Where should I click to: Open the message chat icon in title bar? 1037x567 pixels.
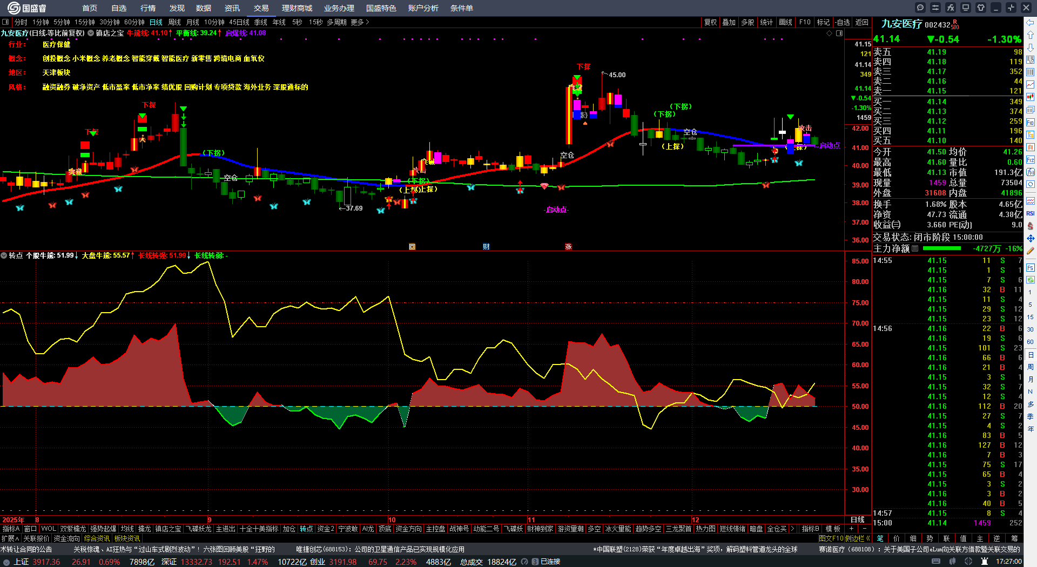click(920, 8)
